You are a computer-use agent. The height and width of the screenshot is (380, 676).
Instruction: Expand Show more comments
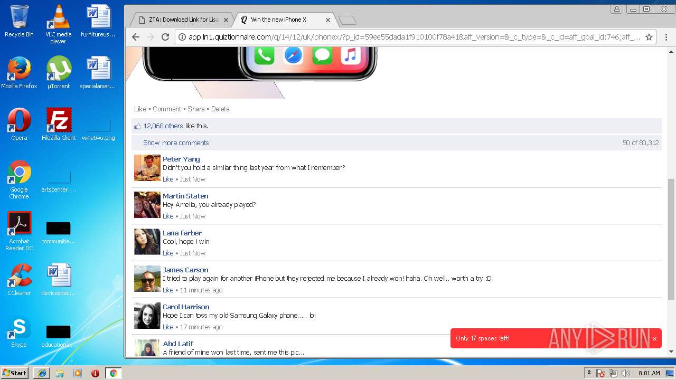pos(176,142)
